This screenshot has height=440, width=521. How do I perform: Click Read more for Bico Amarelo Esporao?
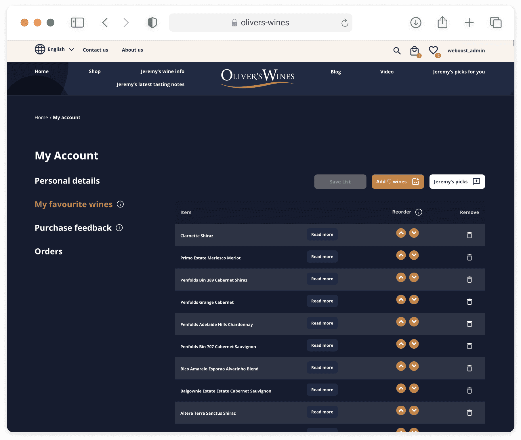[322, 367]
